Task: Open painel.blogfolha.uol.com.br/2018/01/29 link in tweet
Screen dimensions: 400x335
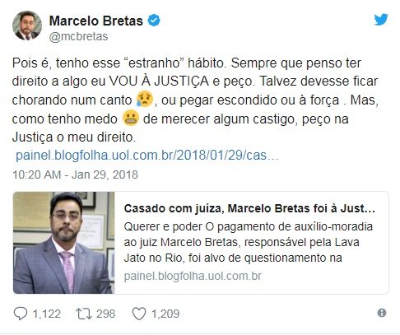Action: [x=147, y=156]
